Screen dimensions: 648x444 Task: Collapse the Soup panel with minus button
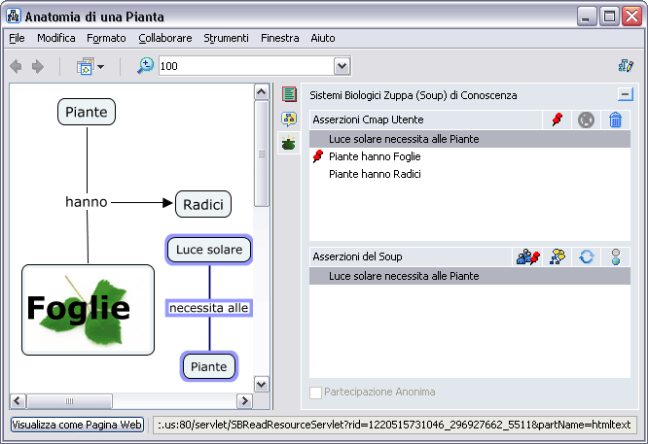point(625,94)
